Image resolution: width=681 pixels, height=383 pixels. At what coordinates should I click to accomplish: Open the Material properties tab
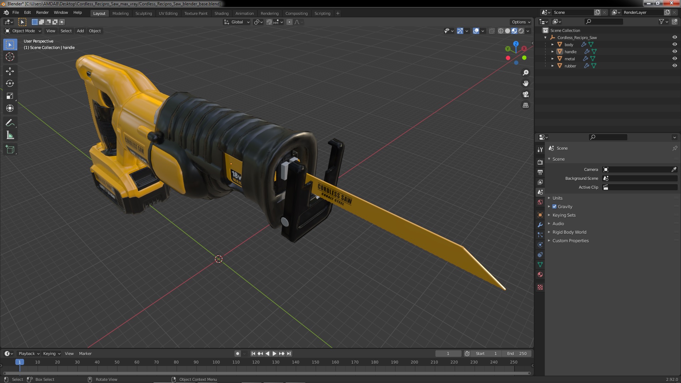point(540,274)
